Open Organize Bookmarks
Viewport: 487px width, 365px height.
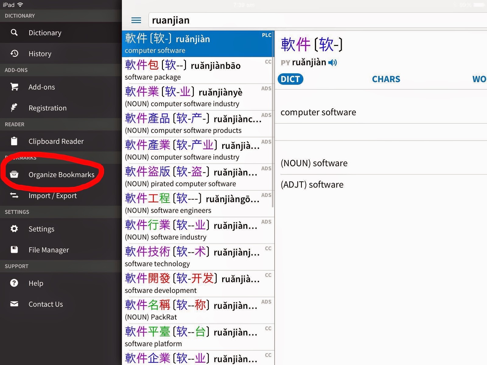pos(61,174)
